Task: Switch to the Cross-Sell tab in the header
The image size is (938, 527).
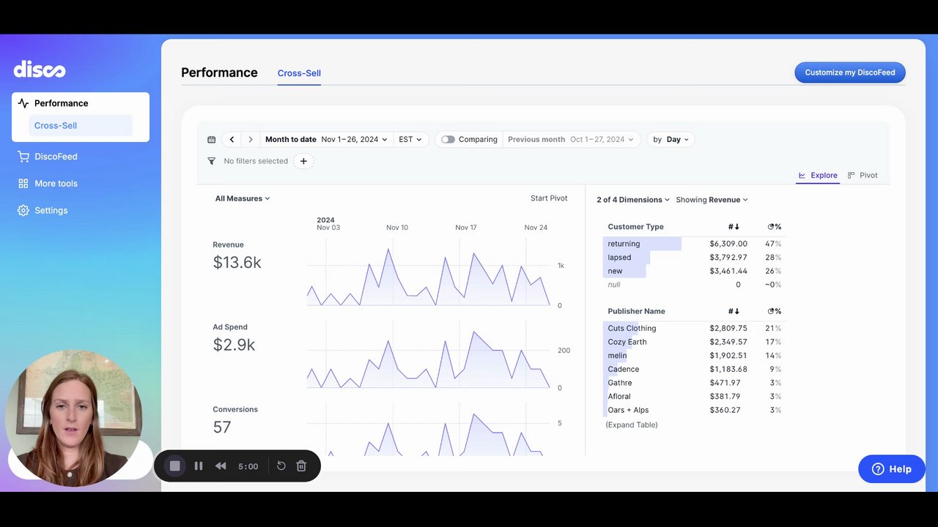Action: coord(299,73)
